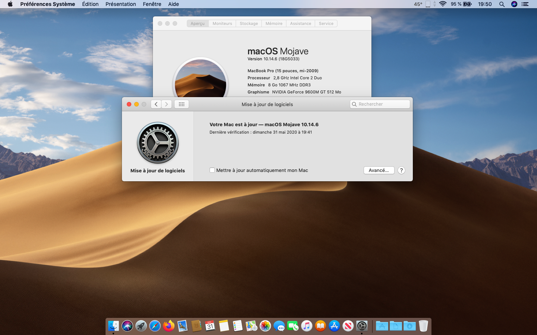Click the Software Update gear icon
This screenshot has height=335, width=537.
pos(158,143)
